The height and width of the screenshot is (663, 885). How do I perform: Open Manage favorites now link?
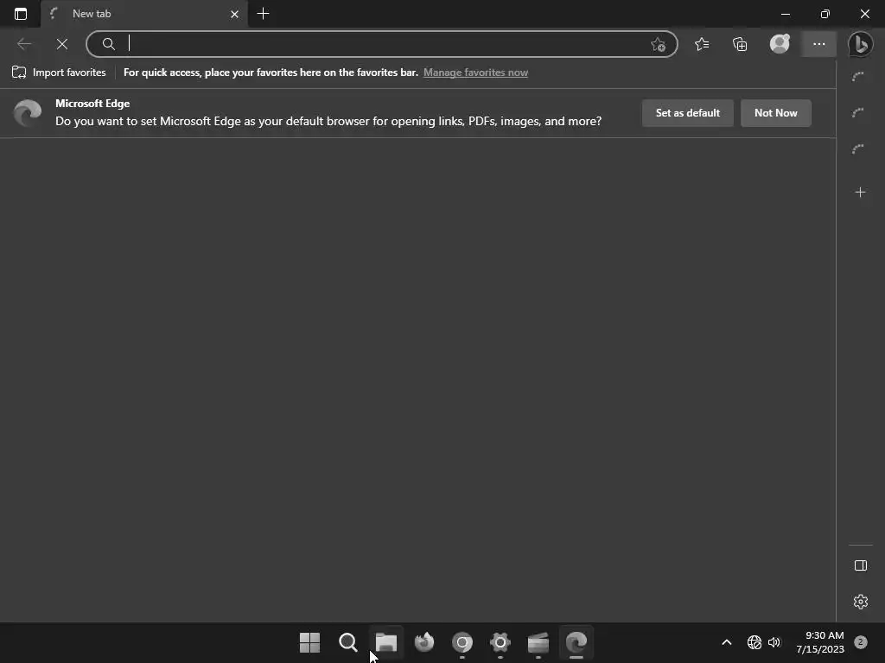pos(476,73)
